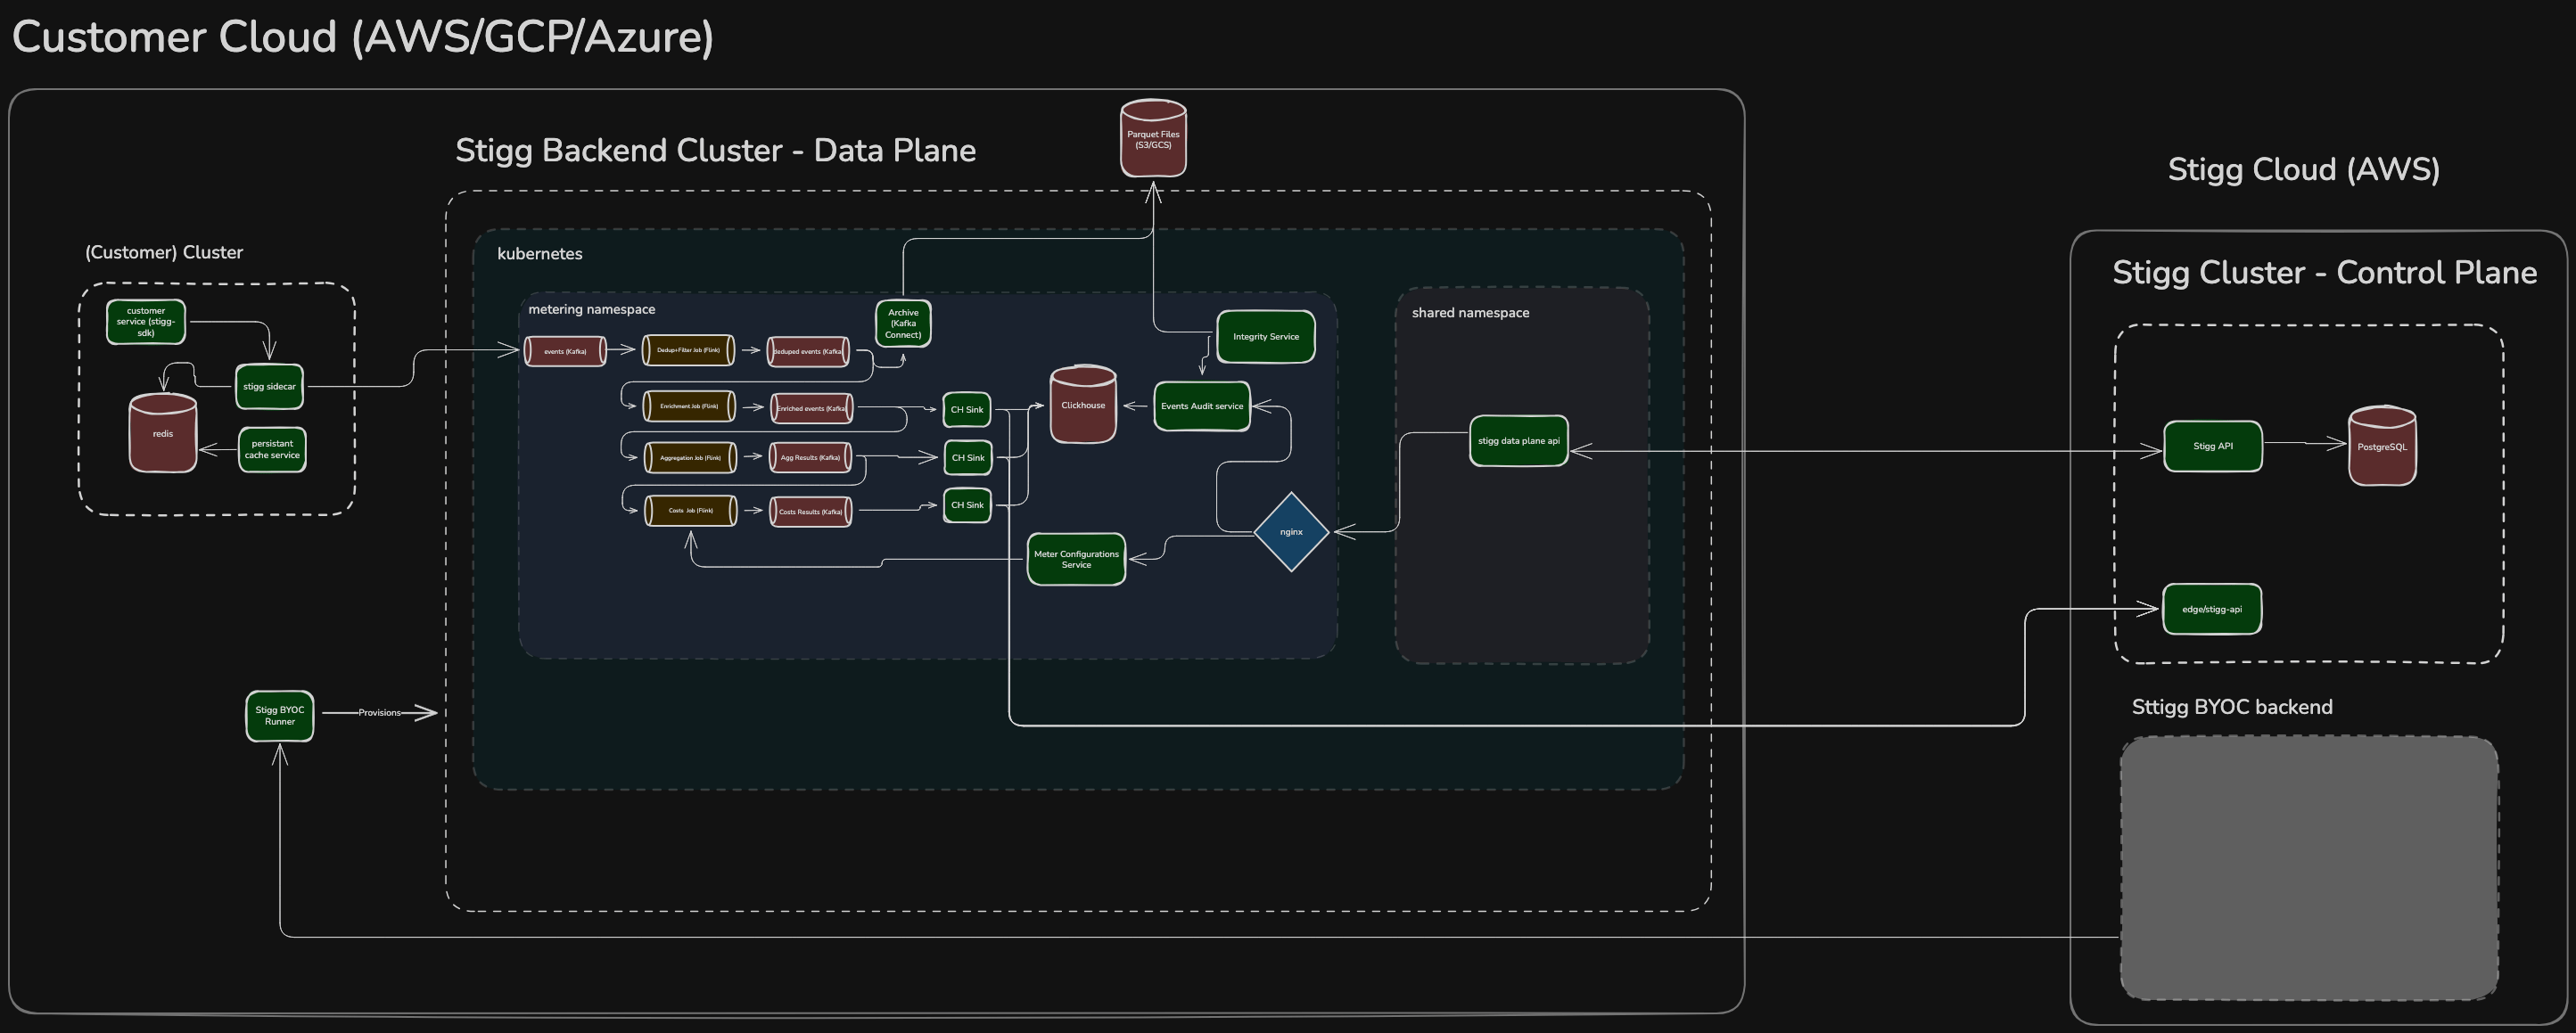Select the redis database cylinder
Viewport: 2576px width, 1033px height.
[163, 432]
